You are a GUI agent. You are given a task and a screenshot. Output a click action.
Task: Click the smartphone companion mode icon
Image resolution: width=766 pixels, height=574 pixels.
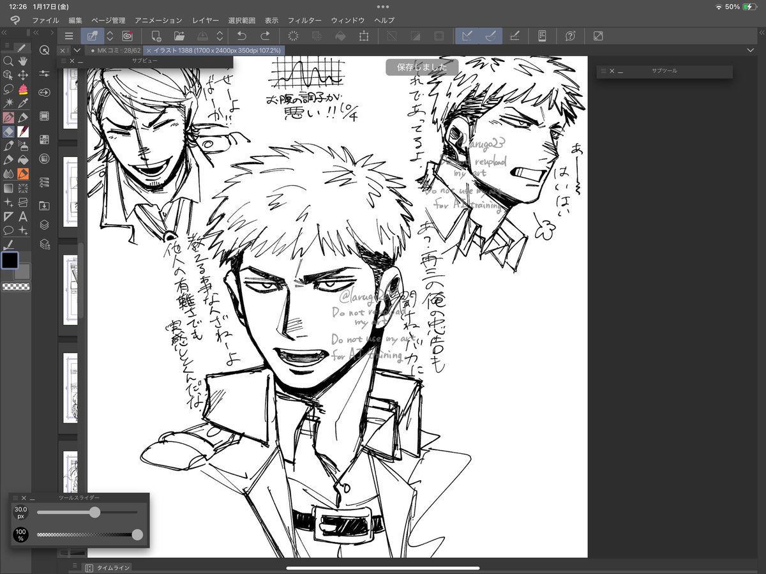click(543, 36)
